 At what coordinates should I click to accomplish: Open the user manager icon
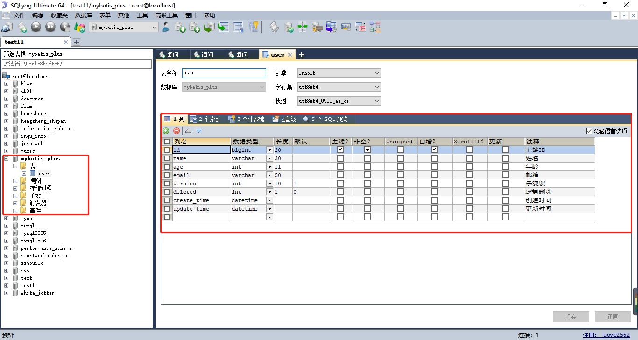pyautogui.click(x=166, y=27)
